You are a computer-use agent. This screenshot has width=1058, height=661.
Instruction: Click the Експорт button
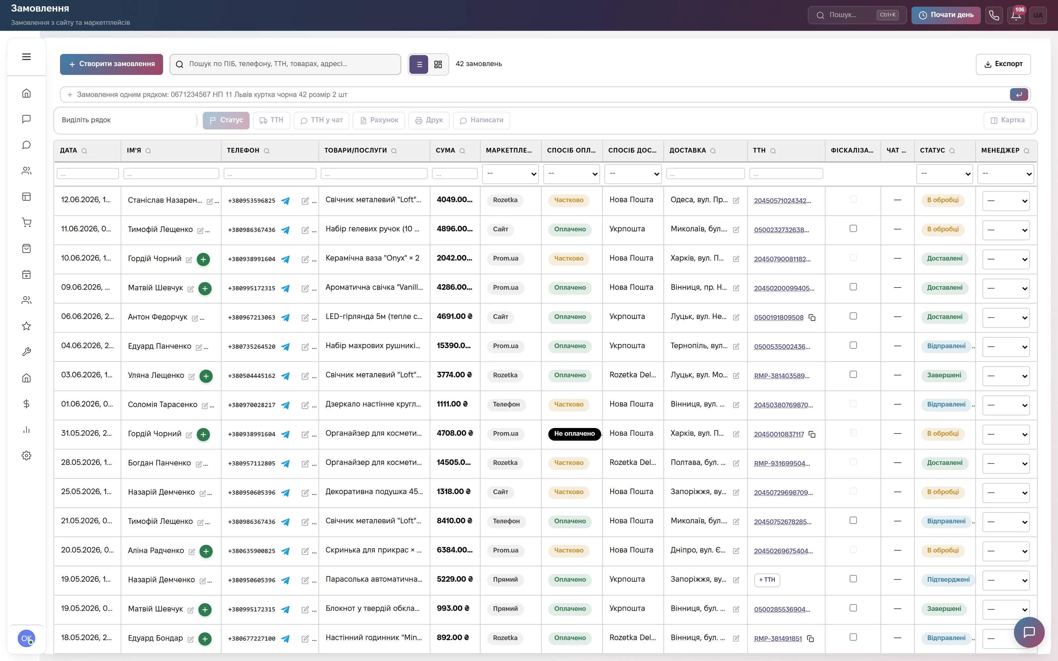pos(1003,64)
